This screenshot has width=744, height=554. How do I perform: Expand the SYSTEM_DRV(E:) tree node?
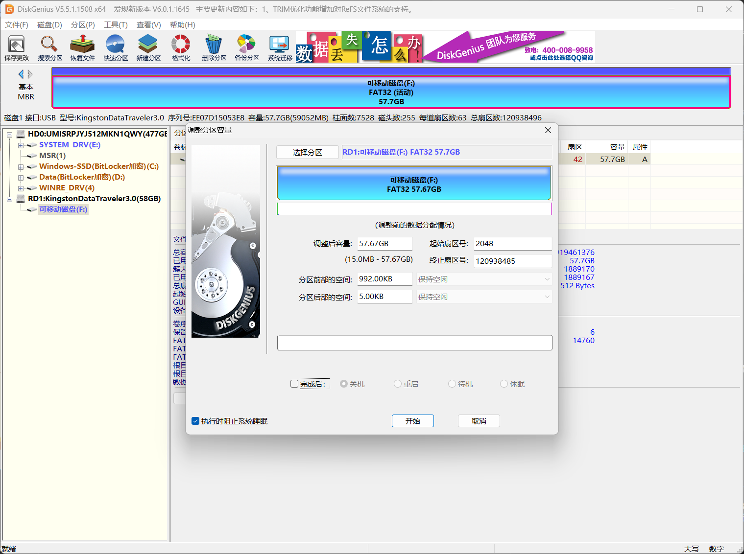pos(21,145)
